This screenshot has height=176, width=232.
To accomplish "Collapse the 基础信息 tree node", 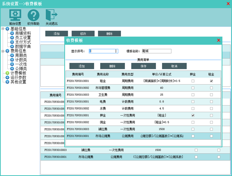I will coord(3,29).
